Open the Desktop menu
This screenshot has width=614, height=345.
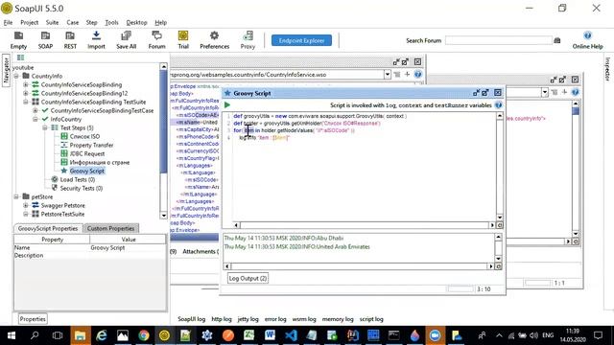click(136, 22)
